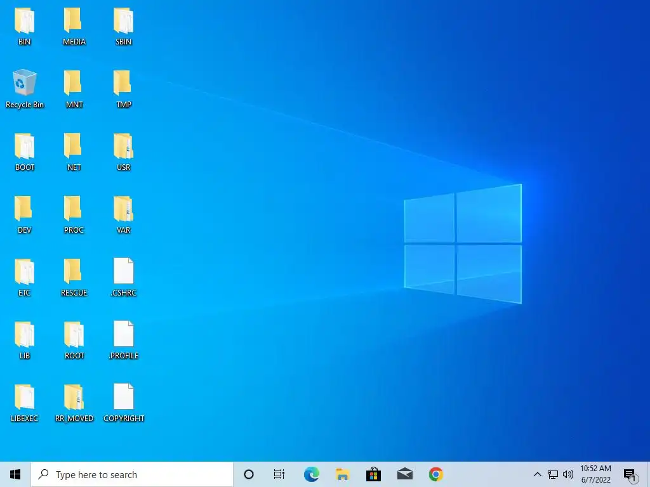This screenshot has height=487, width=650.
Task: Open network status tray icon
Action: pos(553,474)
